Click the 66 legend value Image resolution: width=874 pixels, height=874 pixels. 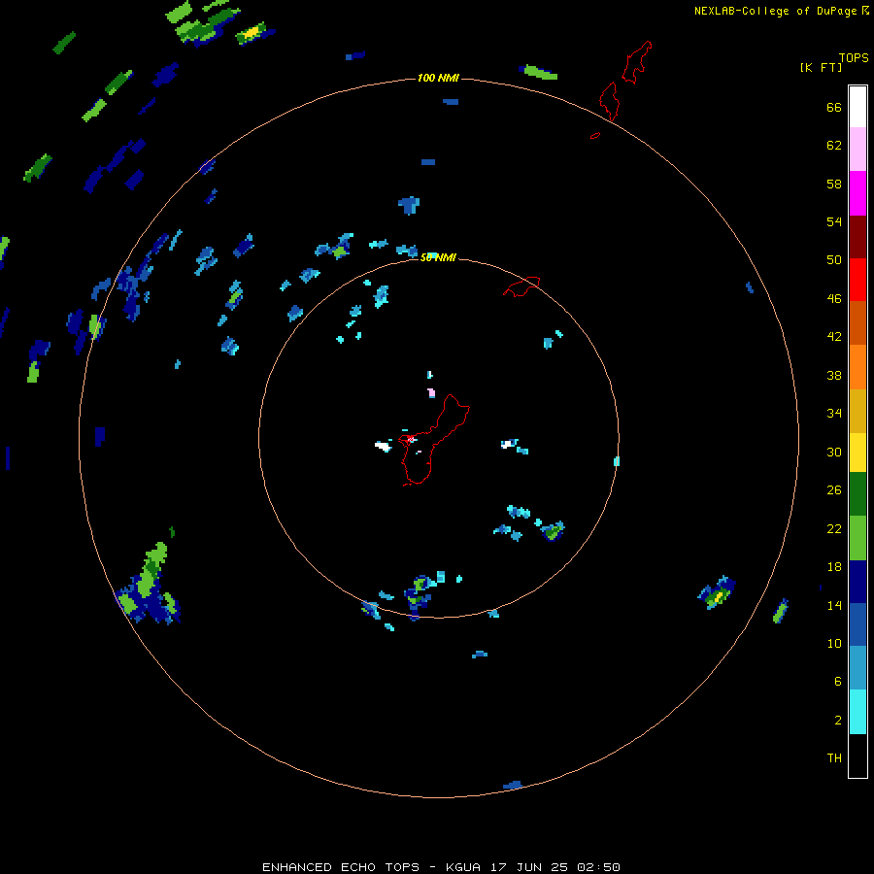click(x=834, y=107)
